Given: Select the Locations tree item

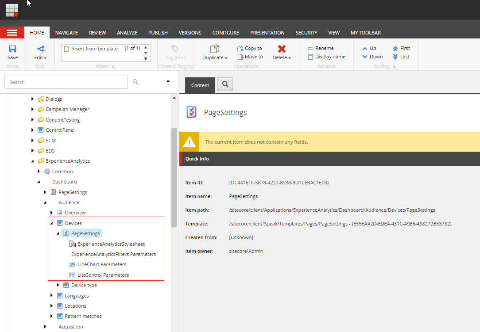Looking at the screenshot, I should click(75, 306).
